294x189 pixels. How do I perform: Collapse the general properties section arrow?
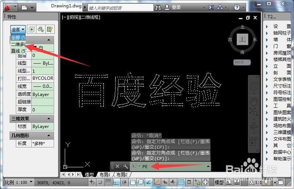tap(49, 40)
